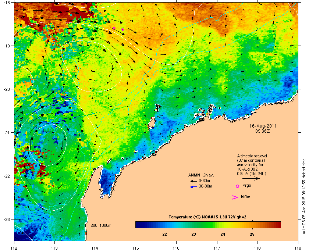Click the 30-80m depth label
Viewport: 309px width, 250px height.
tap(205, 186)
